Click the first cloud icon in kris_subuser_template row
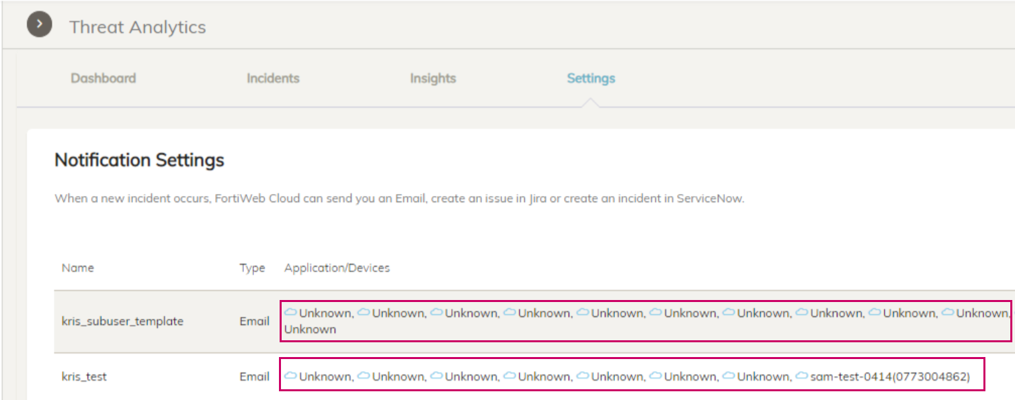The image size is (1015, 400). (x=290, y=311)
